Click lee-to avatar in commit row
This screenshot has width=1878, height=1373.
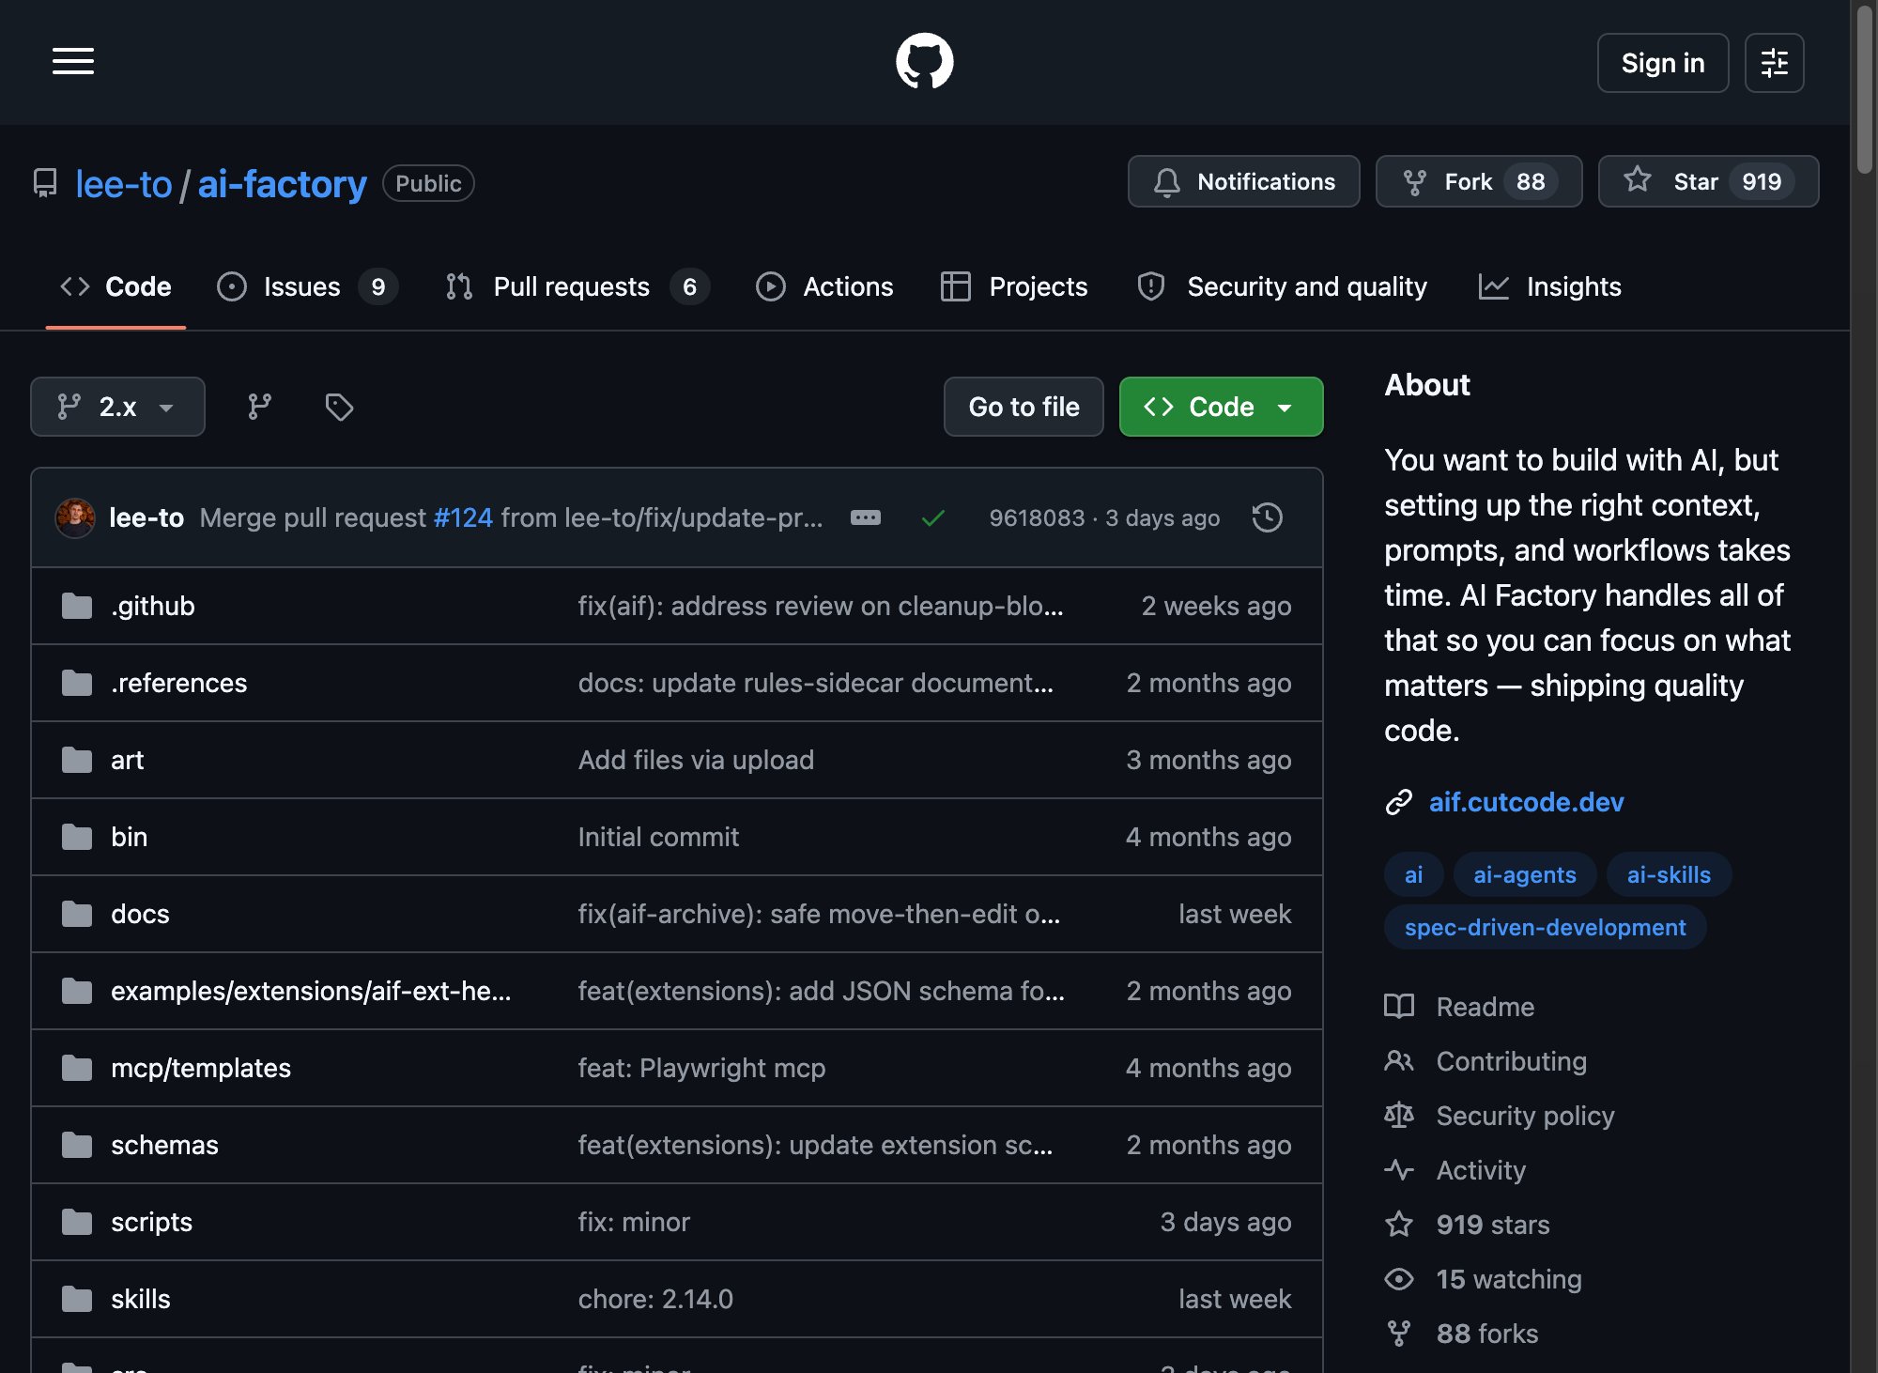(75, 517)
